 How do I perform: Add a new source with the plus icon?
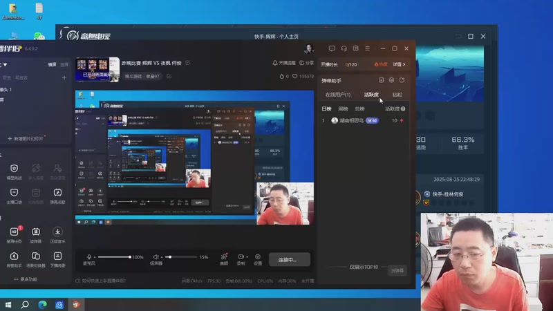(x=64, y=77)
